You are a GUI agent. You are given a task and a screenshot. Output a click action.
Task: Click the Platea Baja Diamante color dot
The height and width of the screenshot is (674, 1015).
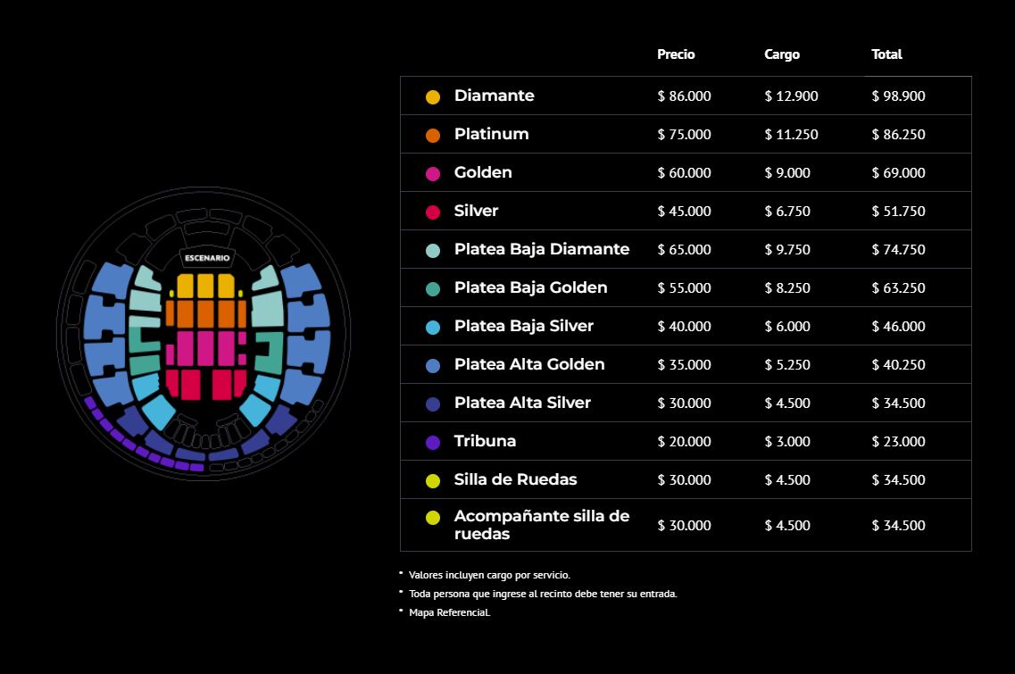point(433,251)
